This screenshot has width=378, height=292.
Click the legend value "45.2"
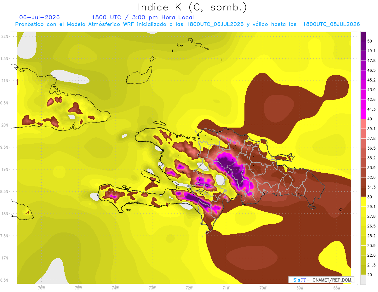(x=371, y=80)
